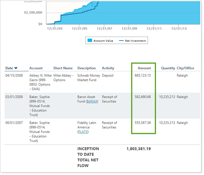The width and height of the screenshot is (204, 175).
Task: Open the FLATX ticker link
Action: pos(83,132)
